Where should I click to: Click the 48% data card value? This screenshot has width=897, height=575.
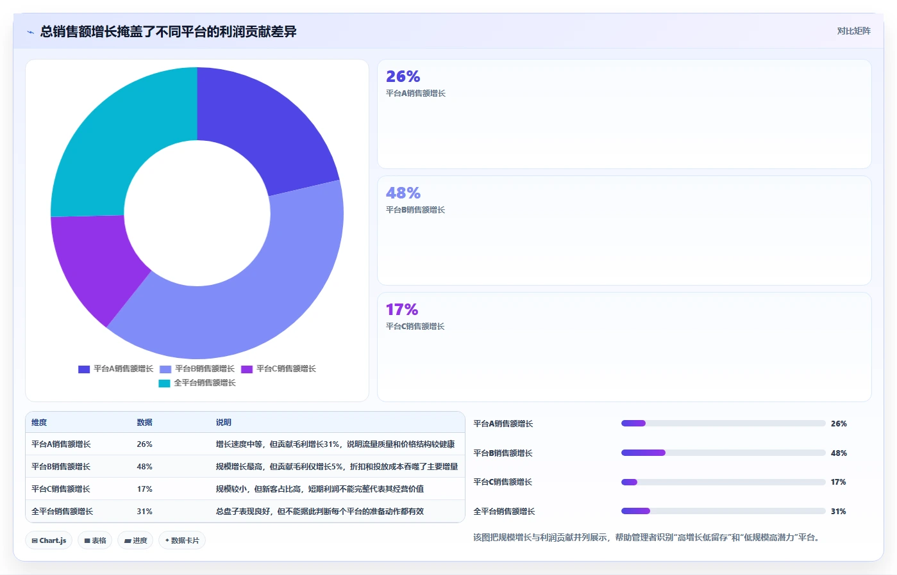(403, 193)
